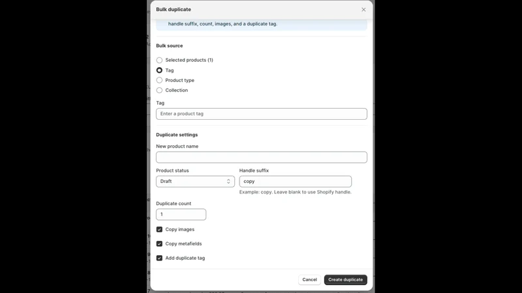522x293 pixels.
Task: Close the Bulk duplicate dialog
Action: point(363,10)
